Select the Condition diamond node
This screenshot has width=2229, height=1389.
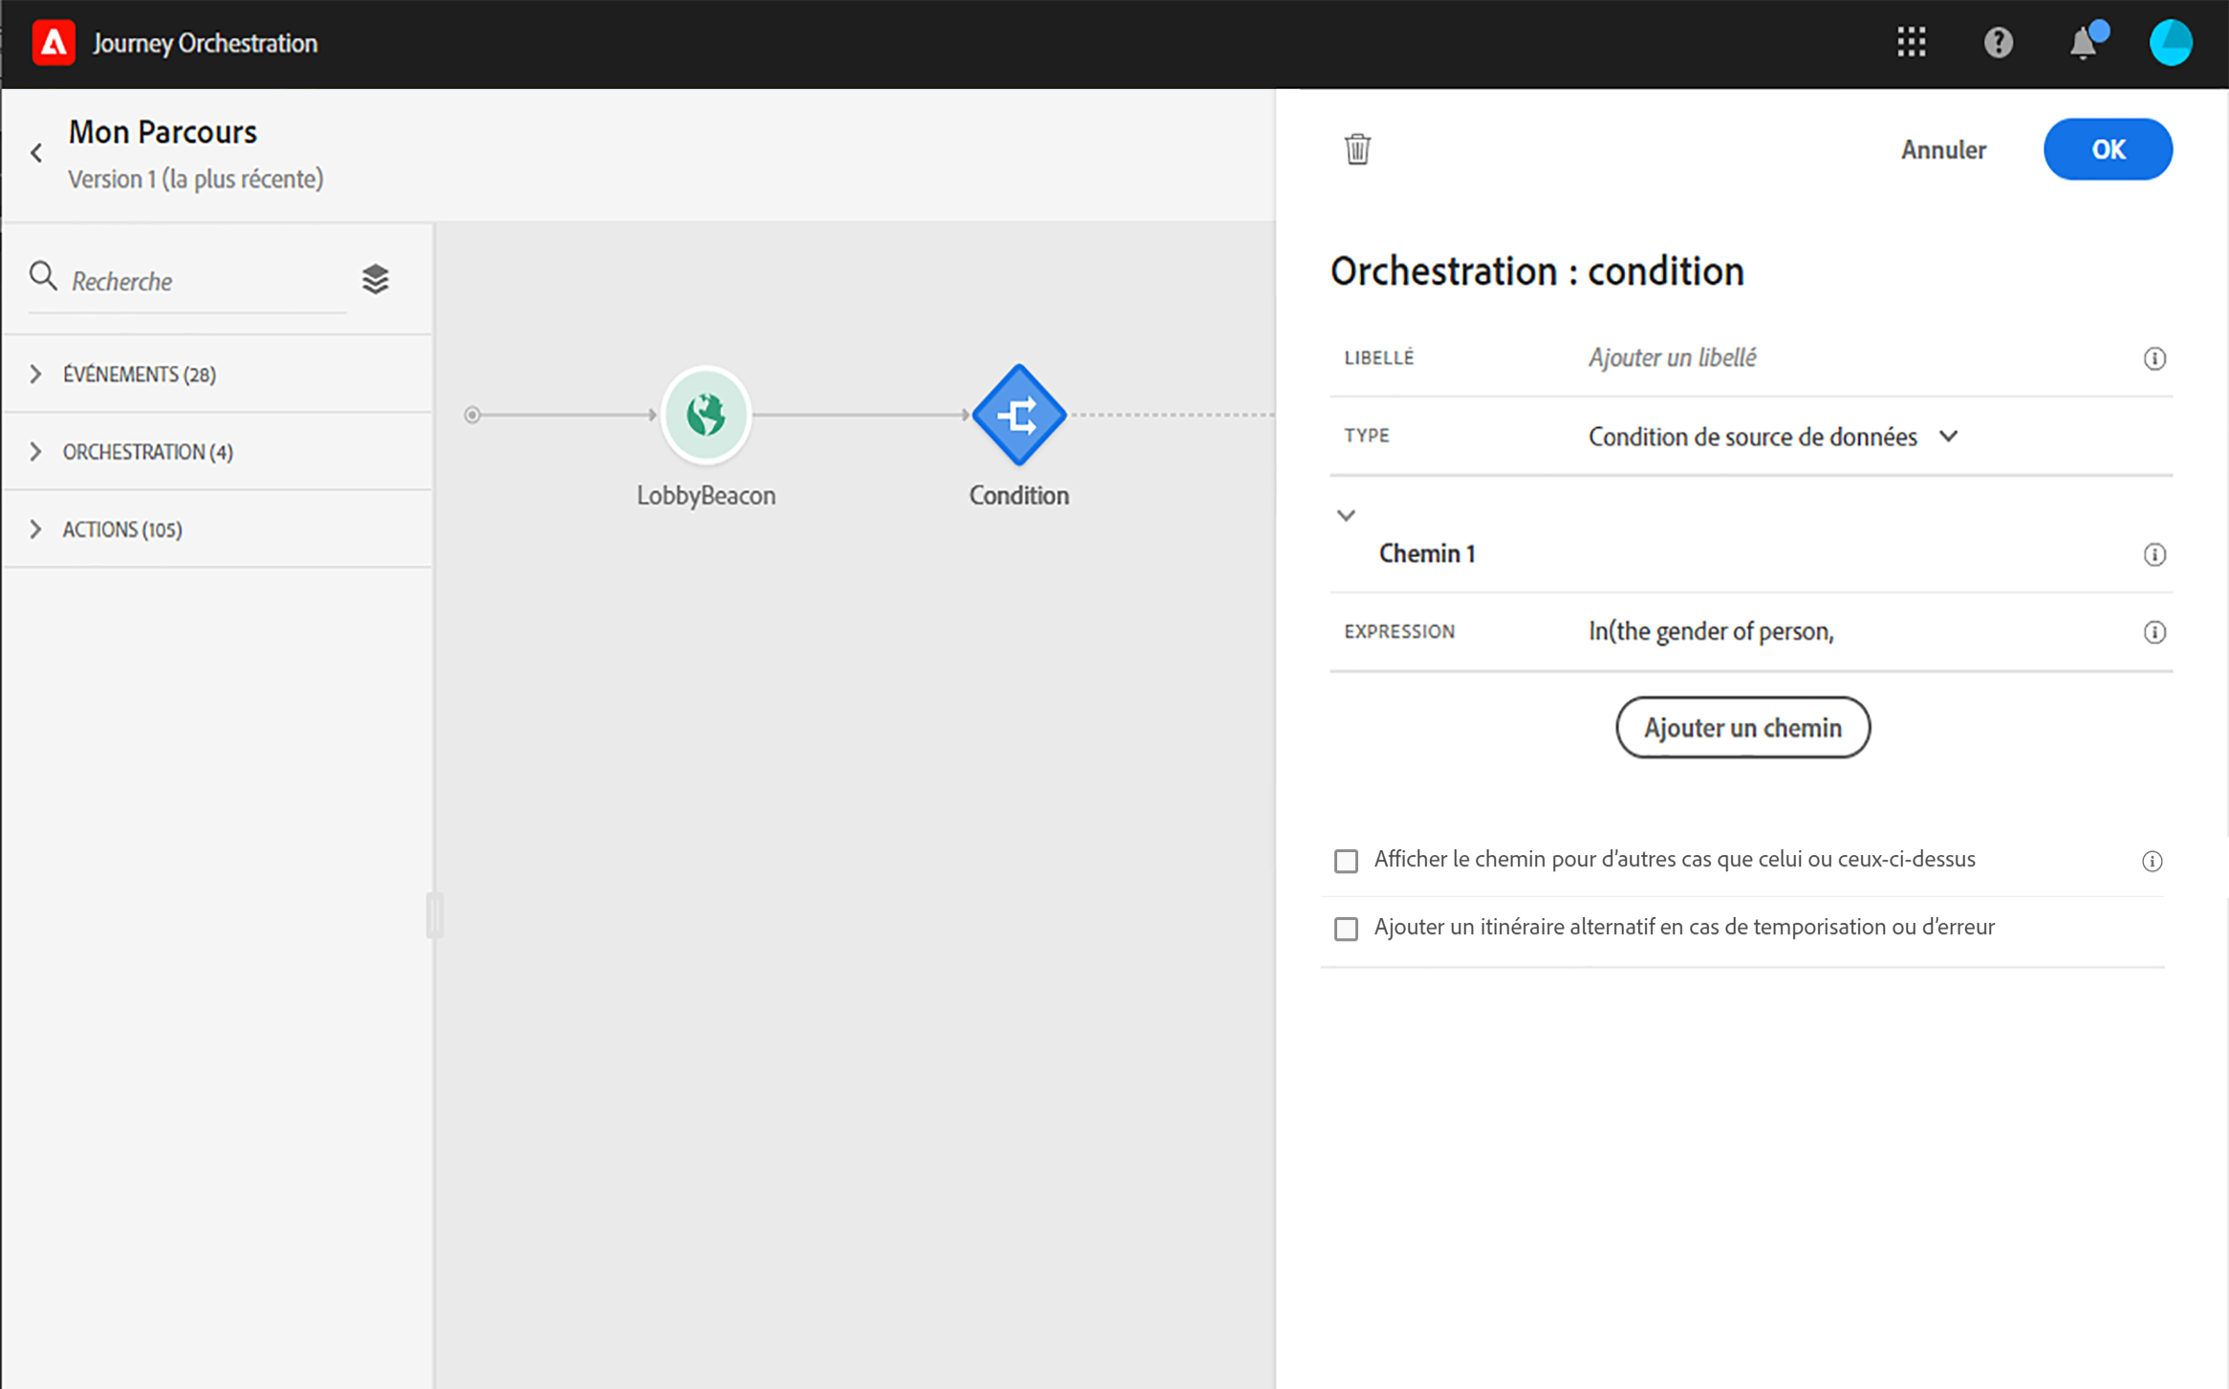click(x=1019, y=416)
